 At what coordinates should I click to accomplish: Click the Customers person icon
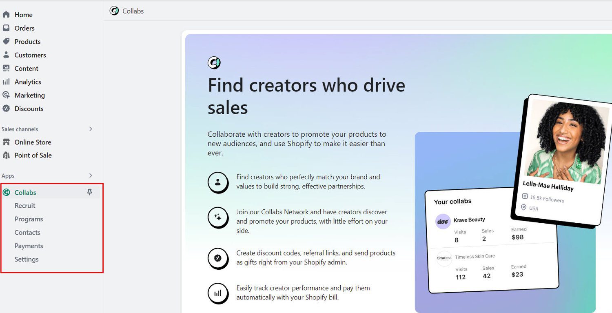(6, 55)
